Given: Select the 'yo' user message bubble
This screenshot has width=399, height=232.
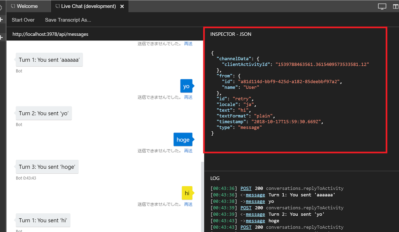Looking at the screenshot, I should [187, 86].
